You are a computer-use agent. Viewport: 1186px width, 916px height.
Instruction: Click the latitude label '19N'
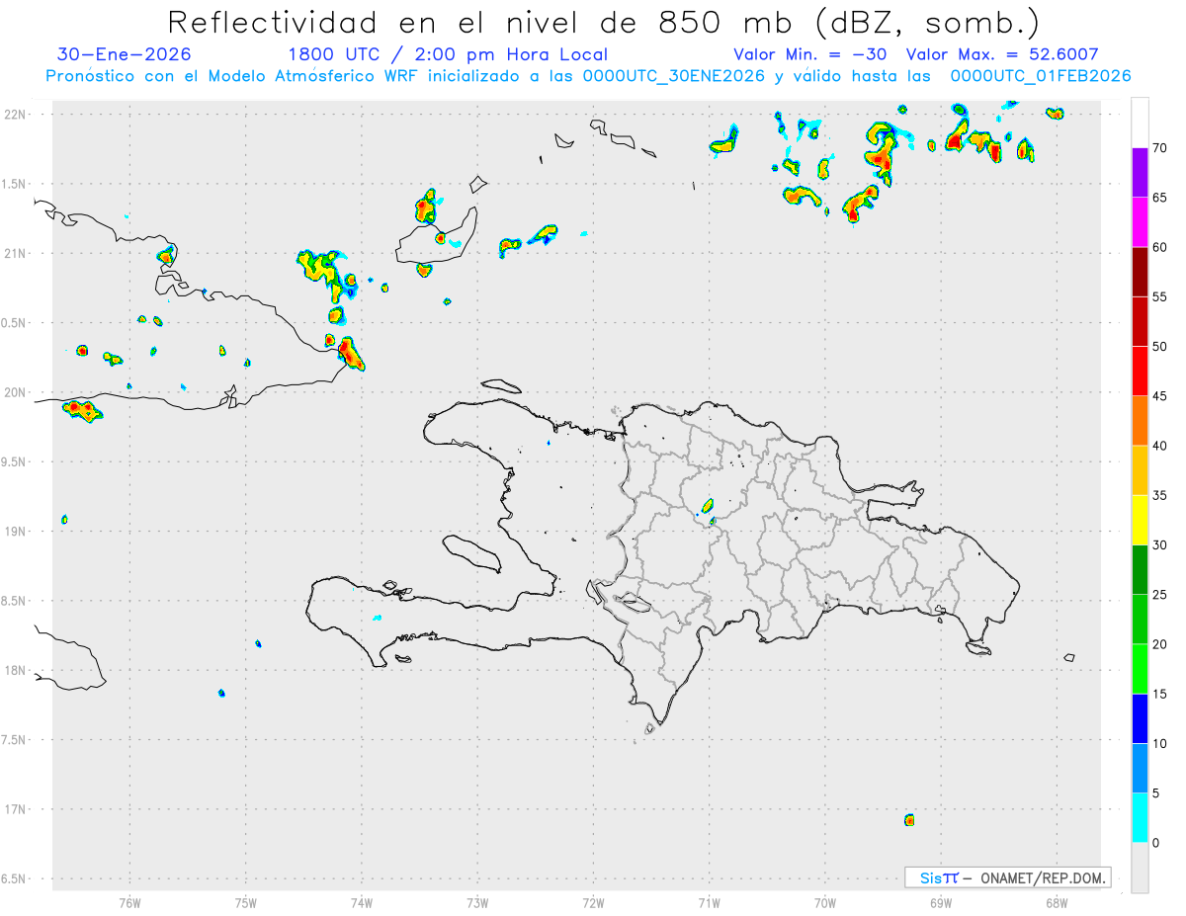[17, 532]
